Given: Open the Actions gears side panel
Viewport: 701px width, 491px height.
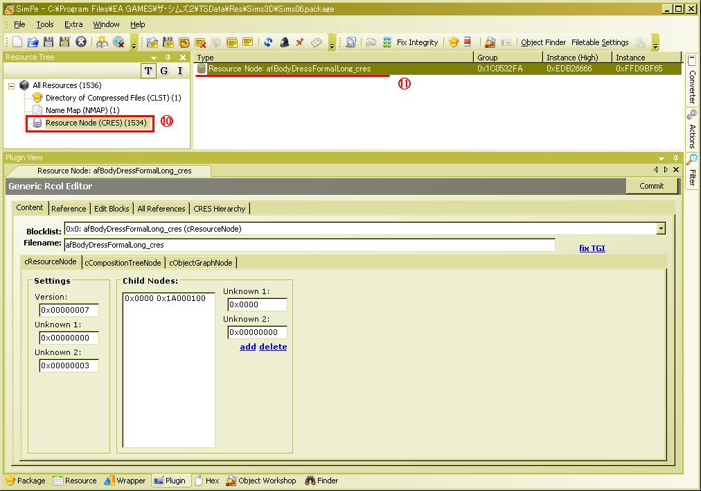Looking at the screenshot, I should (692, 130).
